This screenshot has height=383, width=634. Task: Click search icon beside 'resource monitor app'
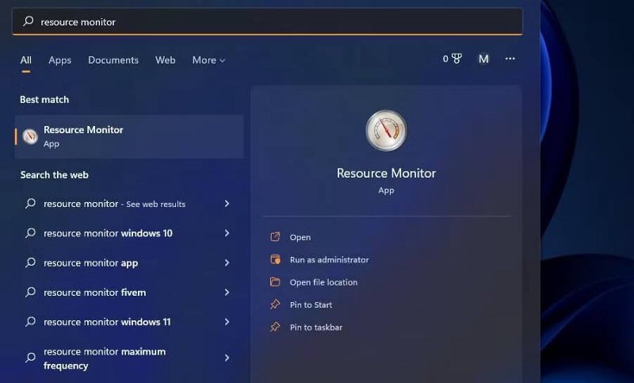coord(30,262)
